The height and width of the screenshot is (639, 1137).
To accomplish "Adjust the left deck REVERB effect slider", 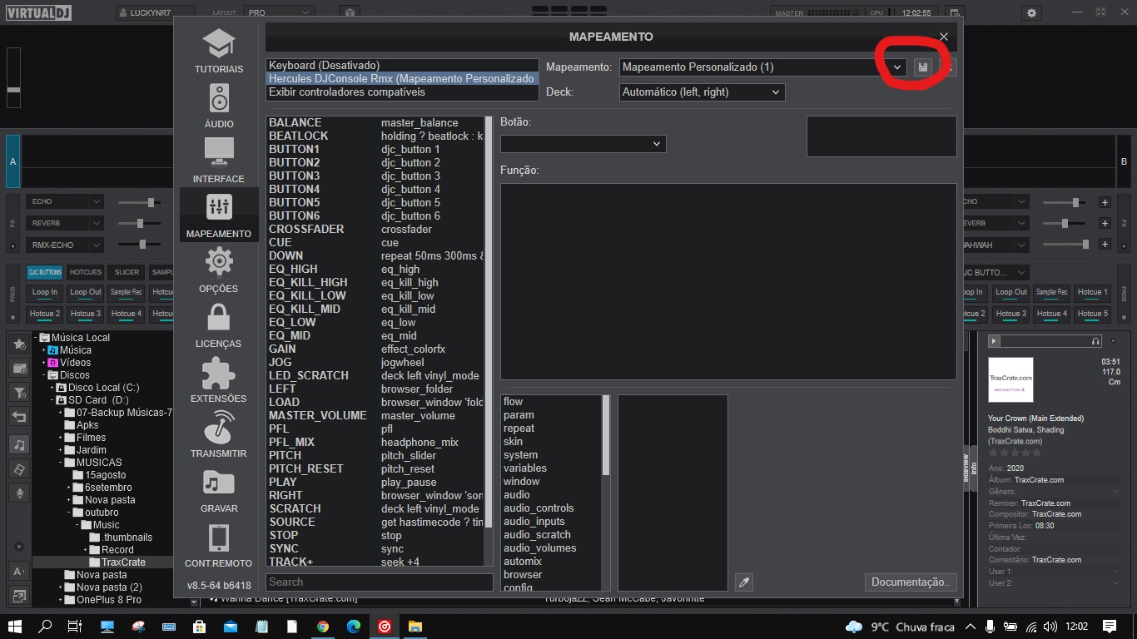I will pos(140,223).
